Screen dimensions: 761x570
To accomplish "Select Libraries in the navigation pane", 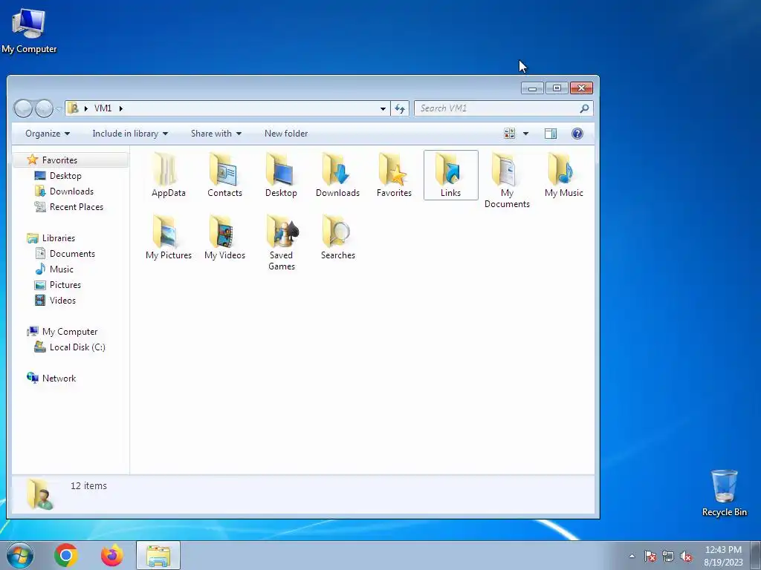I will point(58,238).
